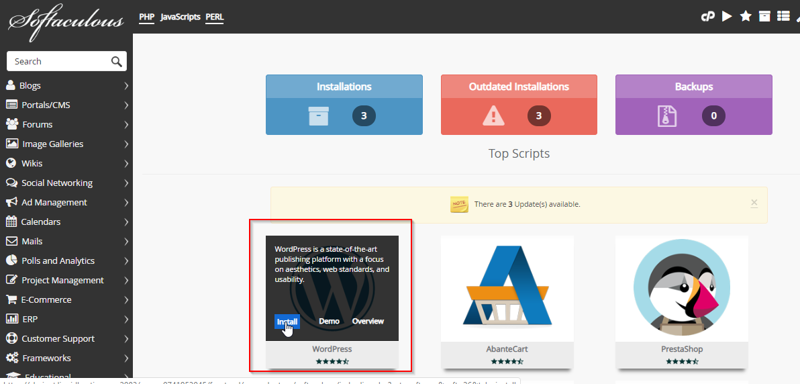Click the Ad Management megaphone icon
This screenshot has height=384, width=800.
pos(11,202)
